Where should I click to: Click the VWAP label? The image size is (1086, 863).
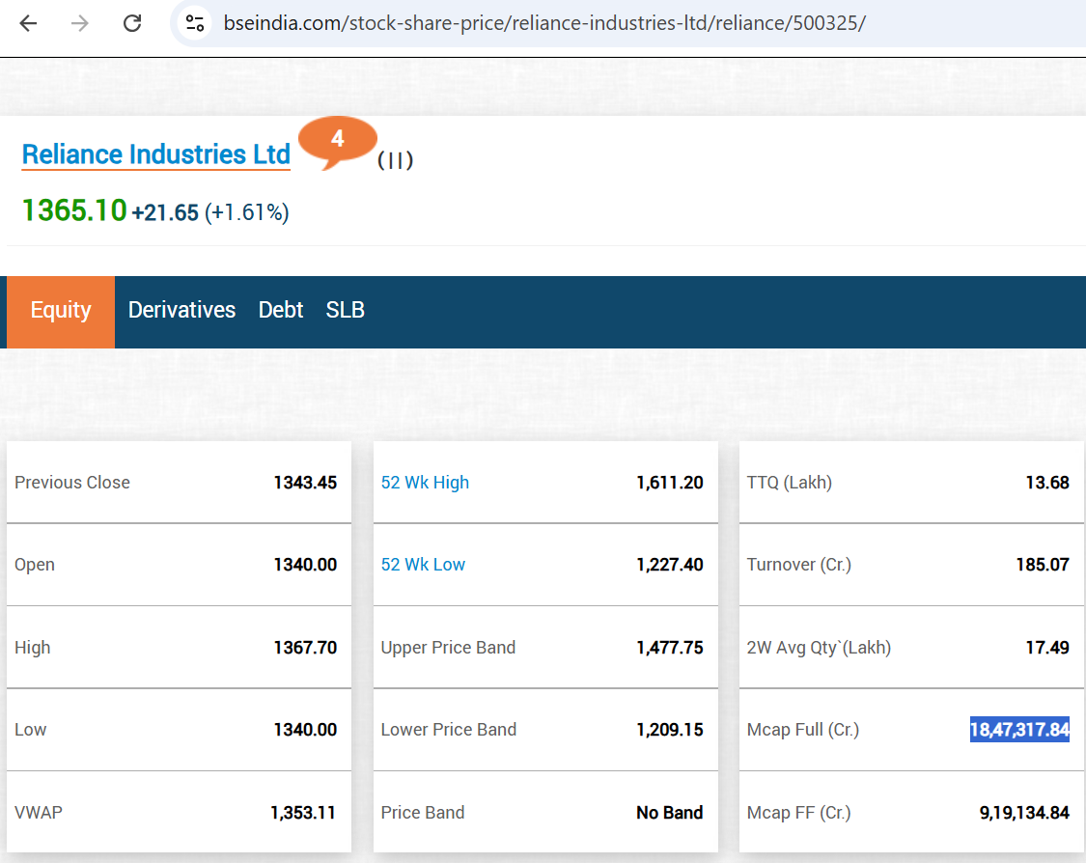point(38,813)
